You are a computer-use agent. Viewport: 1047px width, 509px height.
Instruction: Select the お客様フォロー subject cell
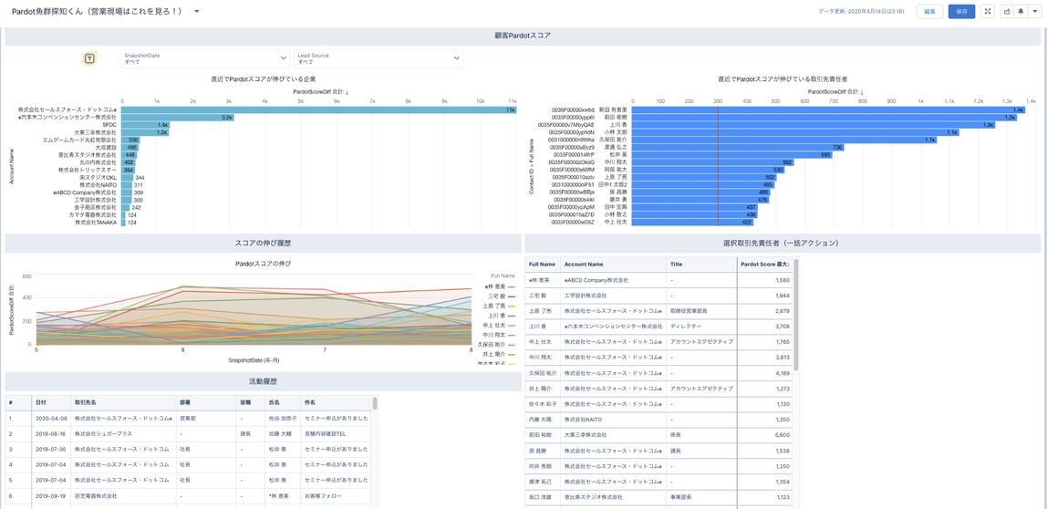tap(336, 496)
